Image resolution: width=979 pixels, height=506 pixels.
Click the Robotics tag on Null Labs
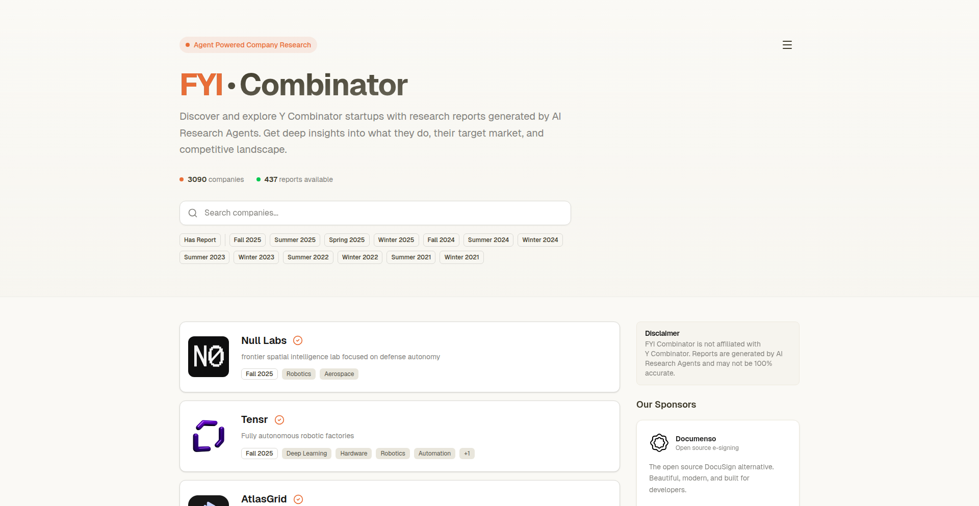pos(298,374)
